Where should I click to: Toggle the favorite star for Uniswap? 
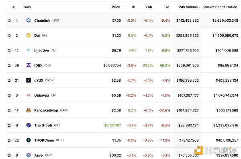coord(9,95)
